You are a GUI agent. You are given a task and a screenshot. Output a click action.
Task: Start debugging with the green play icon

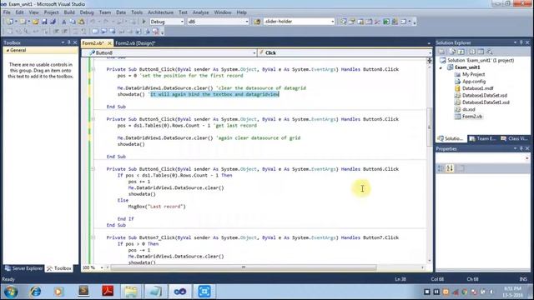tap(144, 22)
